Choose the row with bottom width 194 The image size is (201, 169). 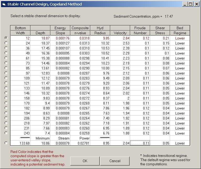tap(6, 113)
